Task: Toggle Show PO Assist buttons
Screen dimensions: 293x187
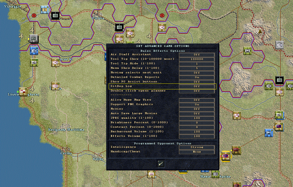Action: [197, 82]
